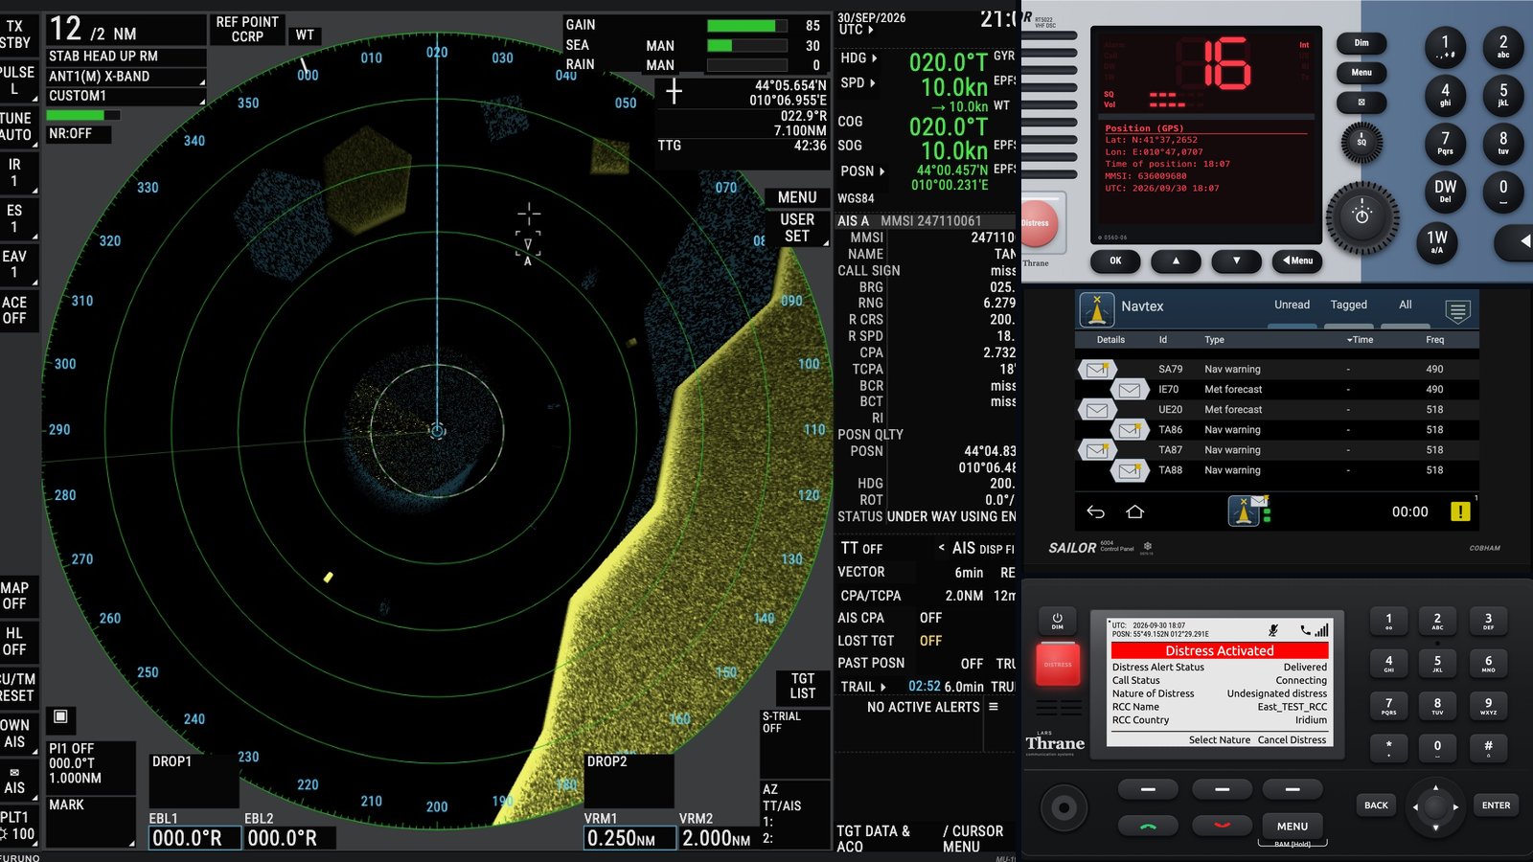
Task: Switch to the All tab in Navtex
Action: click(x=1406, y=306)
